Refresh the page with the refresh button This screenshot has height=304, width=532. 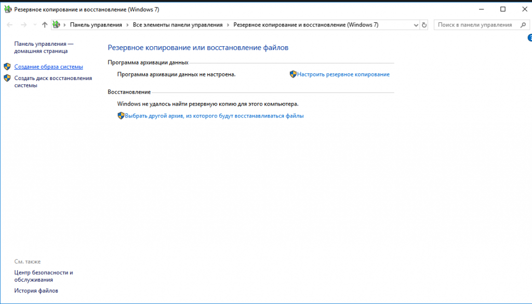[424, 25]
